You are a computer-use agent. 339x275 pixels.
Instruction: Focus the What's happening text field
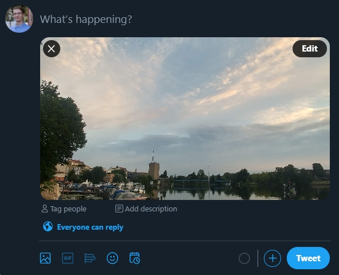click(185, 19)
